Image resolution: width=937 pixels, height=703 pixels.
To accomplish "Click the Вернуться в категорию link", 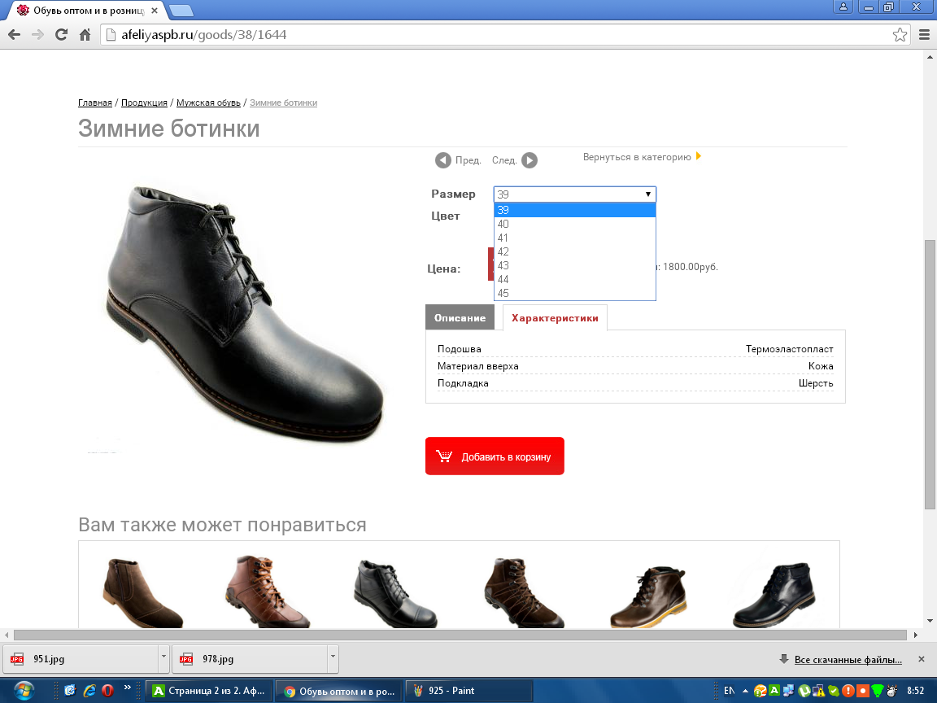I will click(x=636, y=157).
